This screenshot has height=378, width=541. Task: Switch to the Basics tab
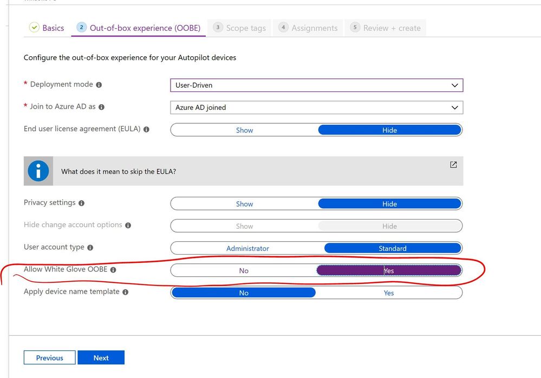tap(47, 28)
